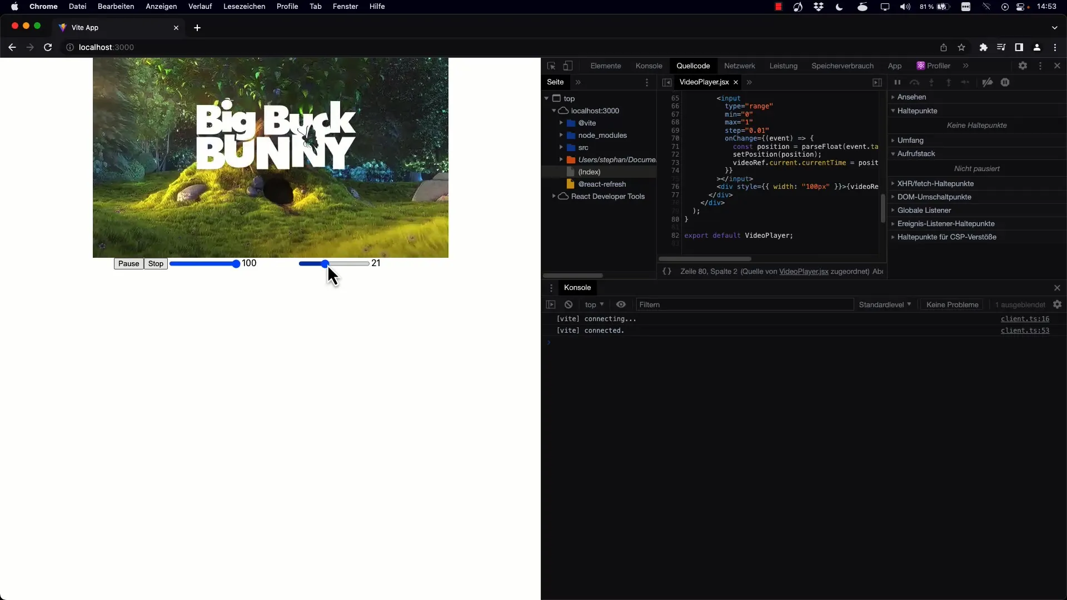
Task: Select console context top dropdown
Action: pos(594,304)
